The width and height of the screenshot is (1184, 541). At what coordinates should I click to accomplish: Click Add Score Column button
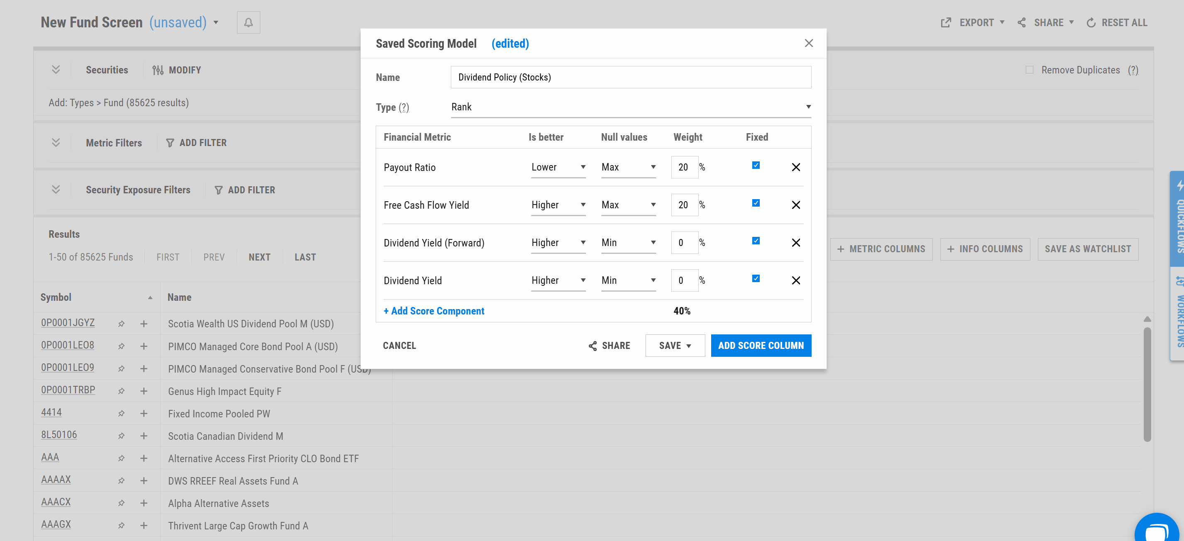[761, 346]
